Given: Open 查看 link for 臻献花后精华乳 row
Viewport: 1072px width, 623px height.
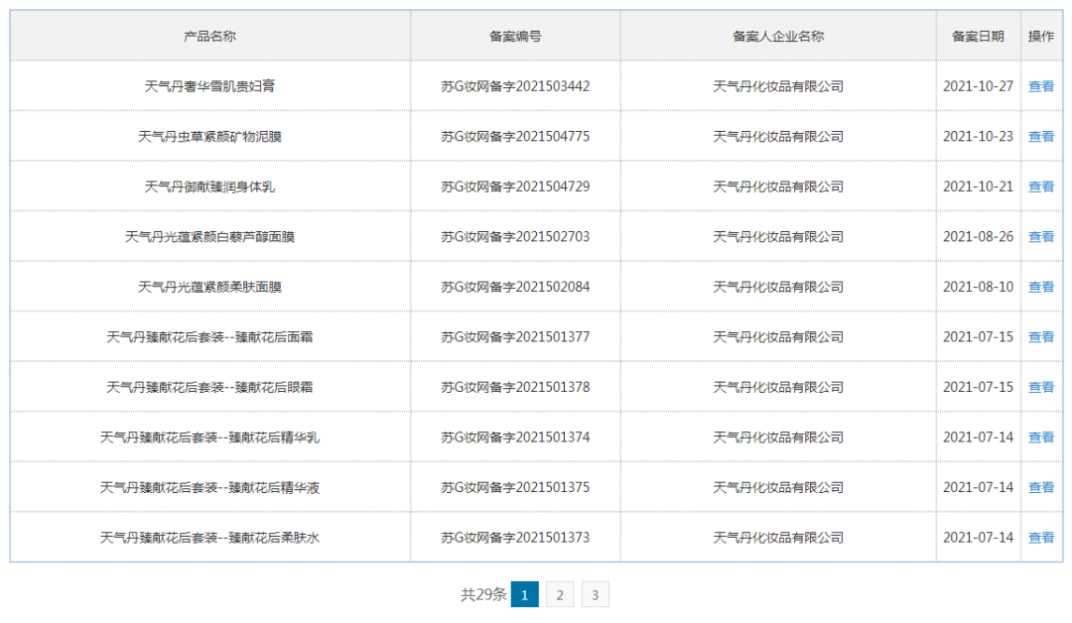Looking at the screenshot, I should [x=1040, y=437].
